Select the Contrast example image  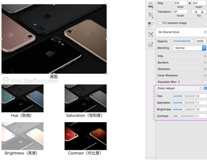point(86,136)
